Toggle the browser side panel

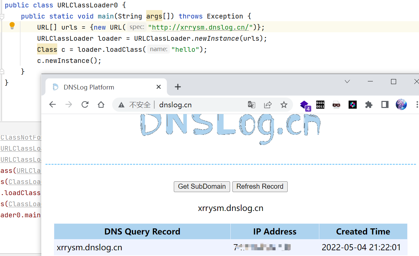(x=385, y=105)
